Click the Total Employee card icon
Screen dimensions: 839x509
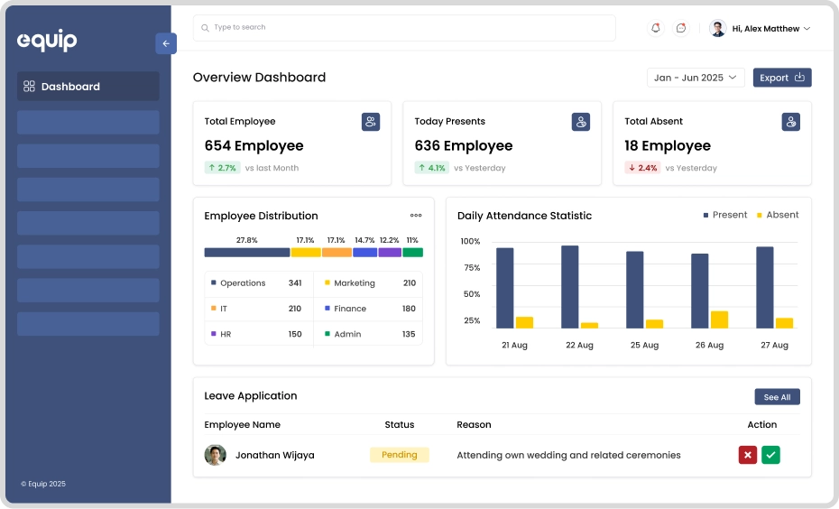pos(371,122)
